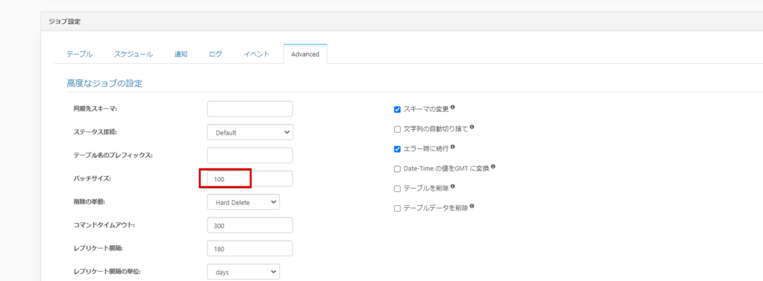This screenshot has height=281, width=763.
Task: Click info icon next to 文字列の自動切り捨て
Action: [x=472, y=127]
